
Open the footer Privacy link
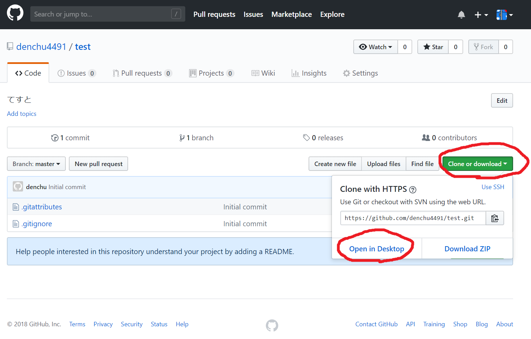[103, 324]
